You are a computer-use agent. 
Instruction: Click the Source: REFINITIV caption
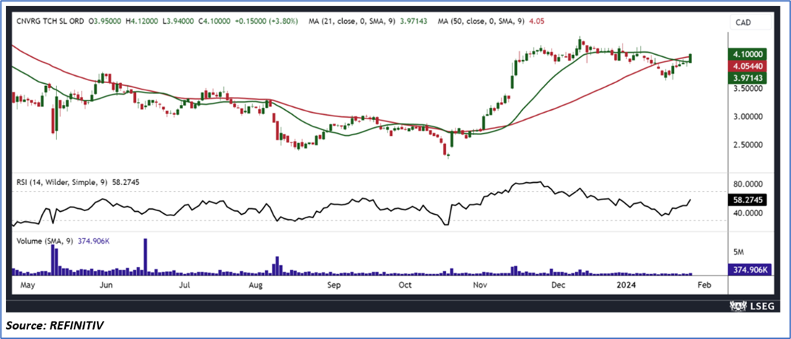[54, 327]
